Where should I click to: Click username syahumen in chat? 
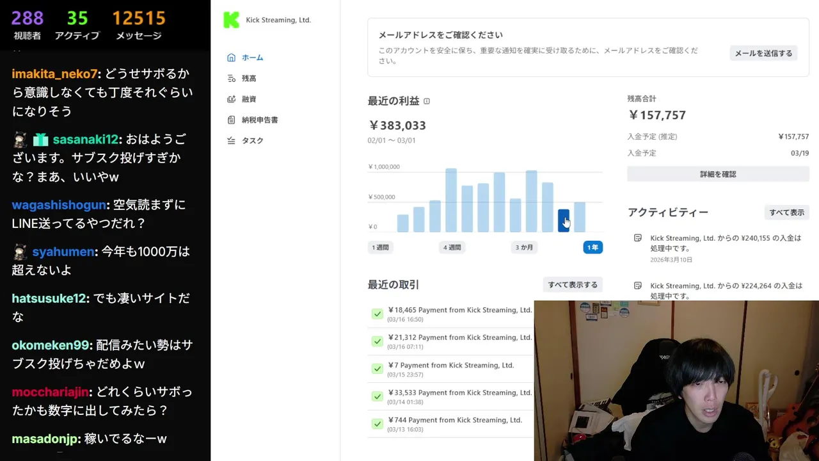63,252
